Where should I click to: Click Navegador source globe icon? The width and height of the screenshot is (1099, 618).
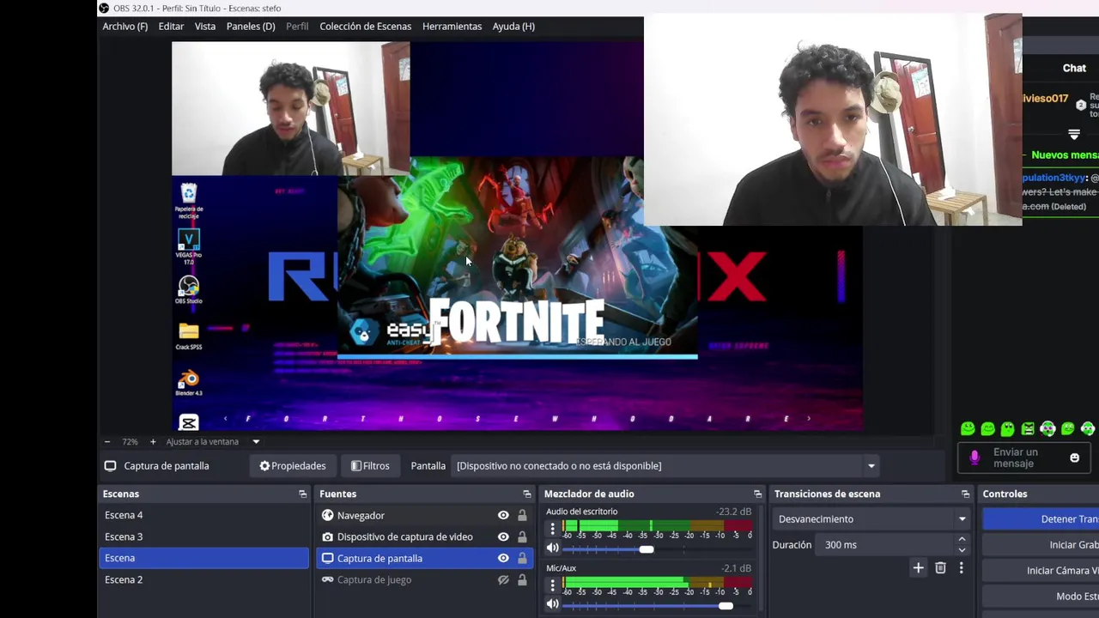(x=327, y=516)
